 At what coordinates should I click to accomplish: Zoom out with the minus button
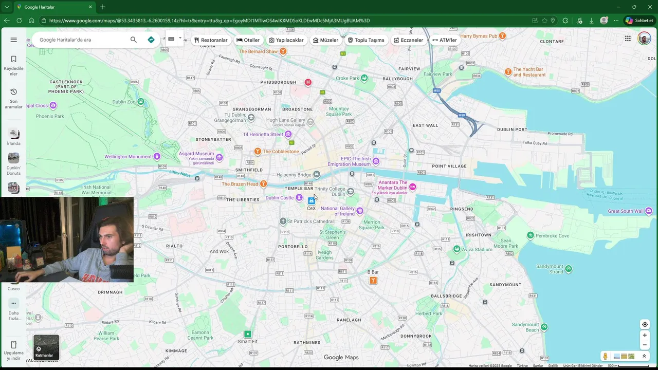pyautogui.click(x=645, y=345)
